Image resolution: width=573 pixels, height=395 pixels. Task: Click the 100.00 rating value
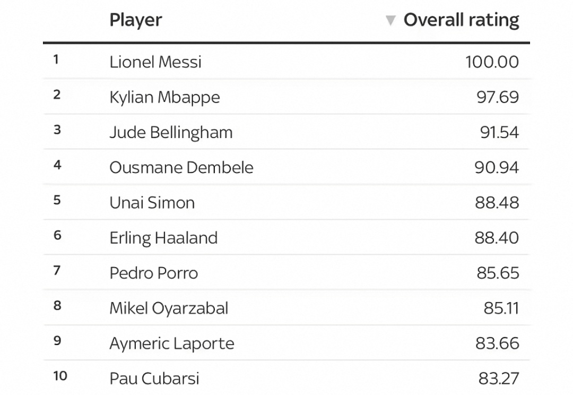pyautogui.click(x=492, y=62)
